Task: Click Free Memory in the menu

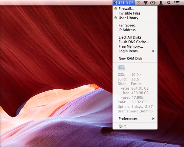Action: tap(131, 46)
